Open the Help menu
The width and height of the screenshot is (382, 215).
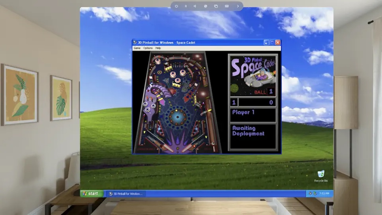(158, 48)
